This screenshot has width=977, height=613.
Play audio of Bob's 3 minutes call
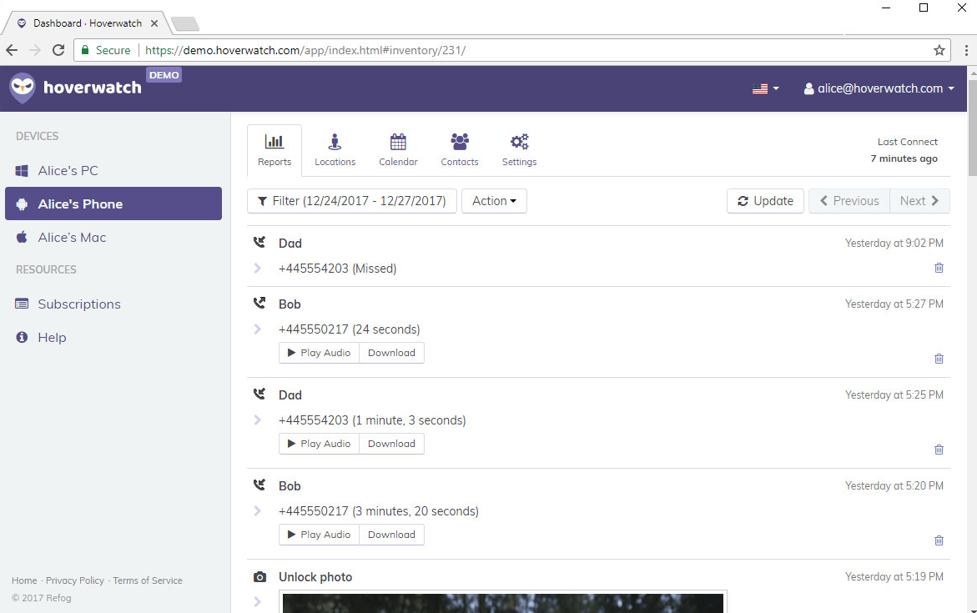319,535
